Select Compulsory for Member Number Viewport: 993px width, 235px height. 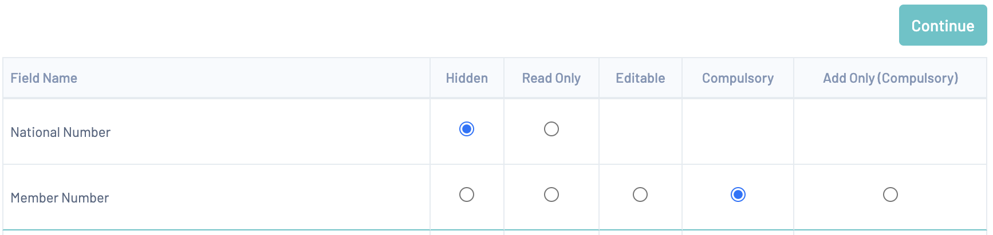point(738,195)
